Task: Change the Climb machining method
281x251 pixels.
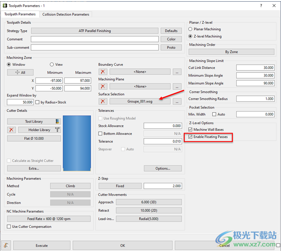Action: pyautogui.click(x=70, y=186)
